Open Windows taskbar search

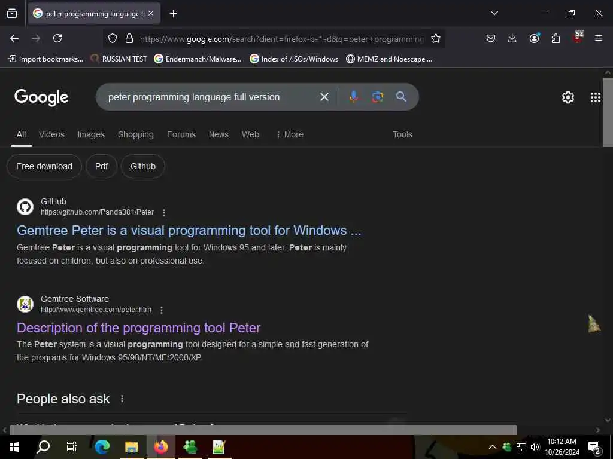coord(43,447)
